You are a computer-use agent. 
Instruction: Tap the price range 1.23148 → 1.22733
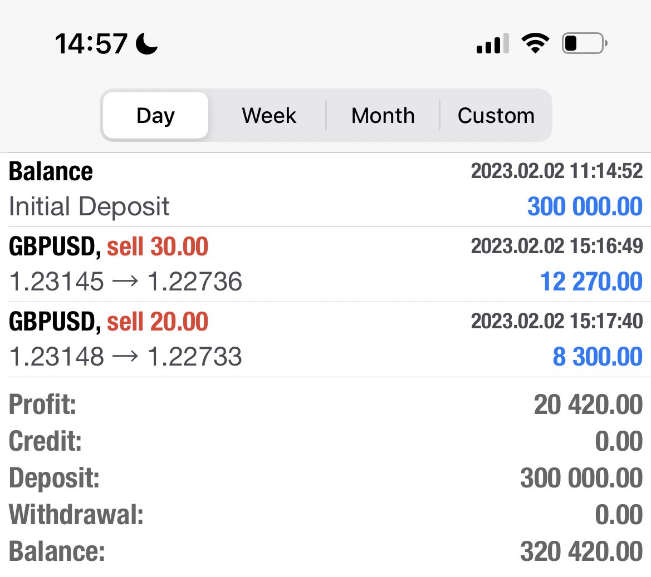coord(125,356)
